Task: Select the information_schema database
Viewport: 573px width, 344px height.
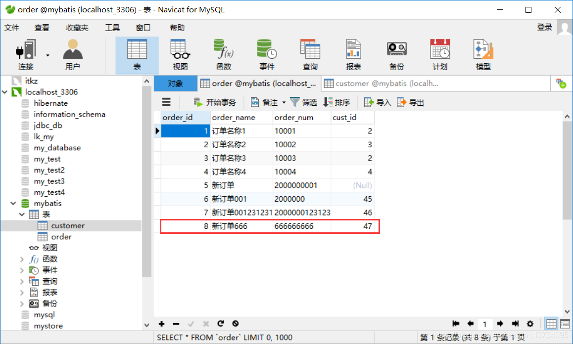Action: tap(69, 114)
